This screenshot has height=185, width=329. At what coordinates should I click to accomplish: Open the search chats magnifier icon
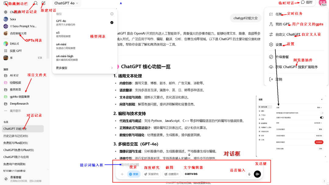tap(36, 3)
